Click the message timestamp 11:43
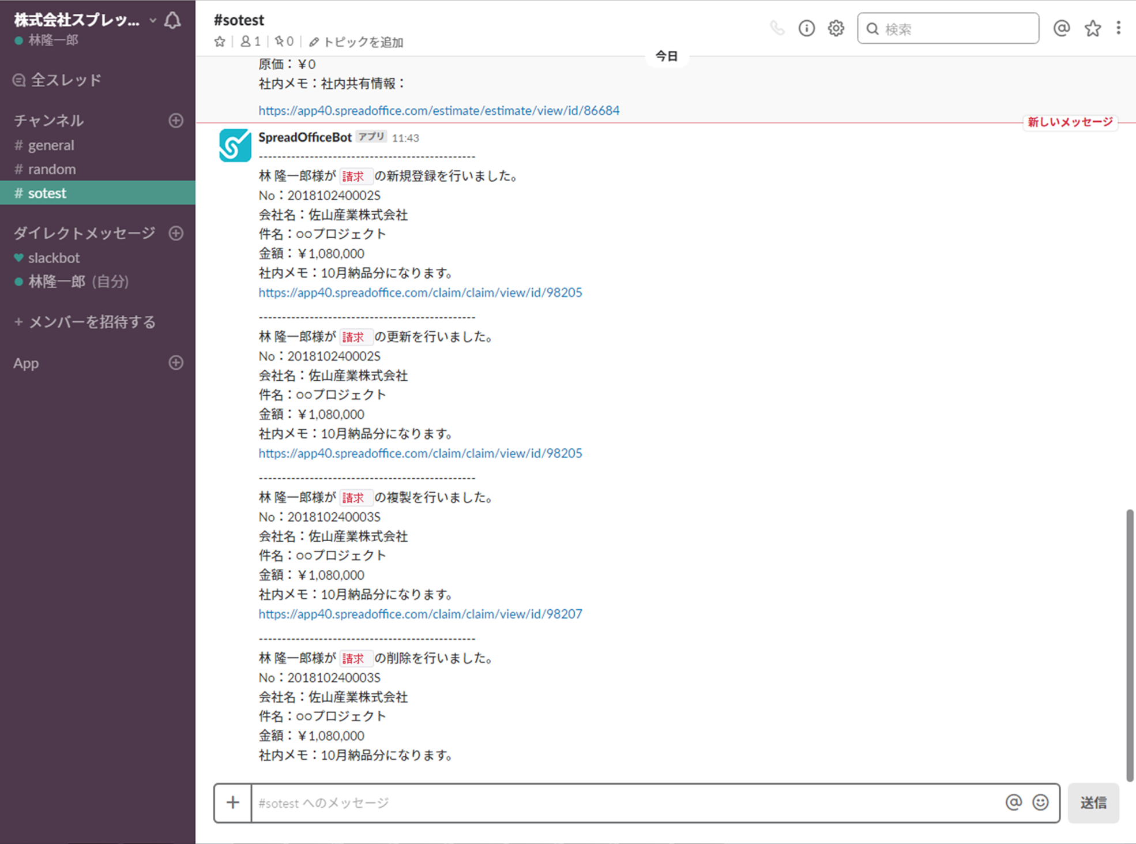 point(405,138)
